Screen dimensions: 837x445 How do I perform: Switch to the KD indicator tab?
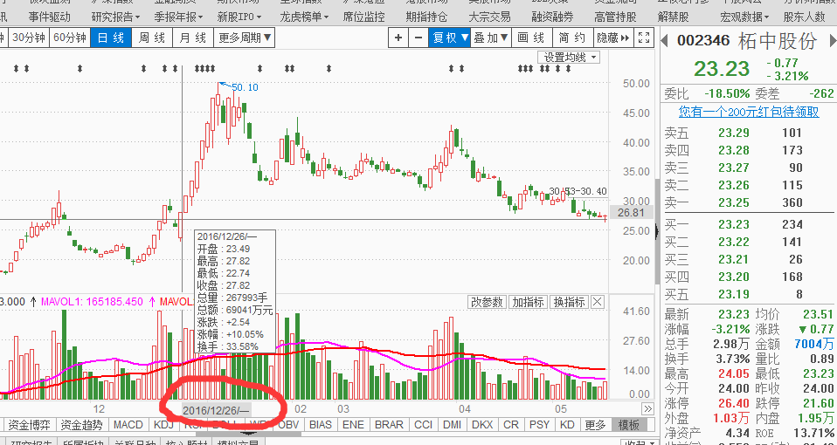point(567,425)
